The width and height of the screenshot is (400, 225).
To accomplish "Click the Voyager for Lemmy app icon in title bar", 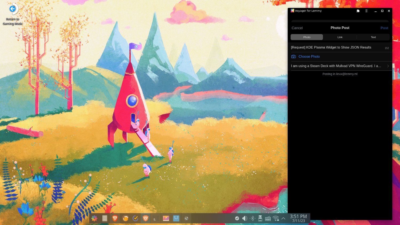I will [x=292, y=11].
